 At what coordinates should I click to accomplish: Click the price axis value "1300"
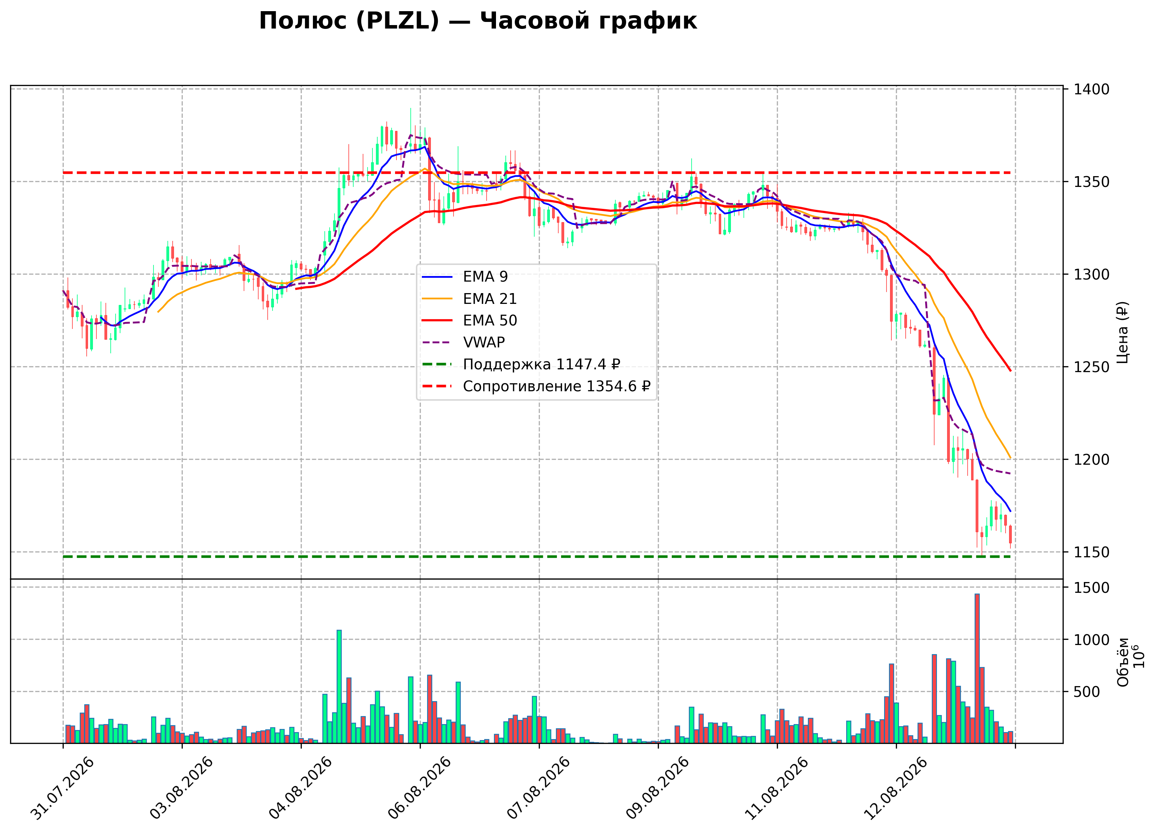[x=1092, y=275]
